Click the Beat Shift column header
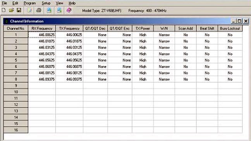The width and height of the screenshot is (251, 141). pyautogui.click(x=207, y=29)
